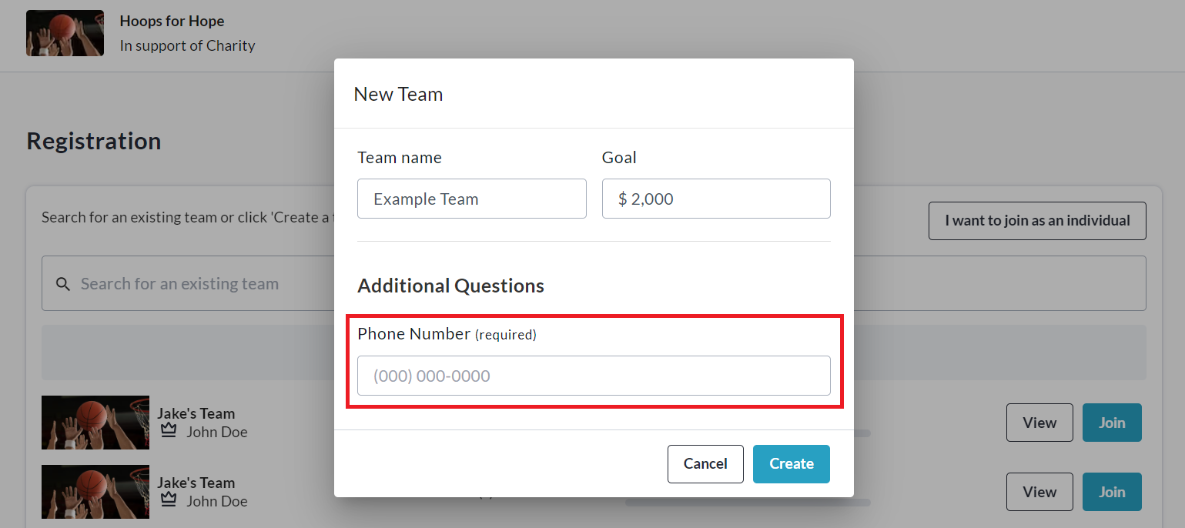This screenshot has width=1185, height=528.
Task: View the first Jake's Team entry
Action: click(x=1039, y=423)
